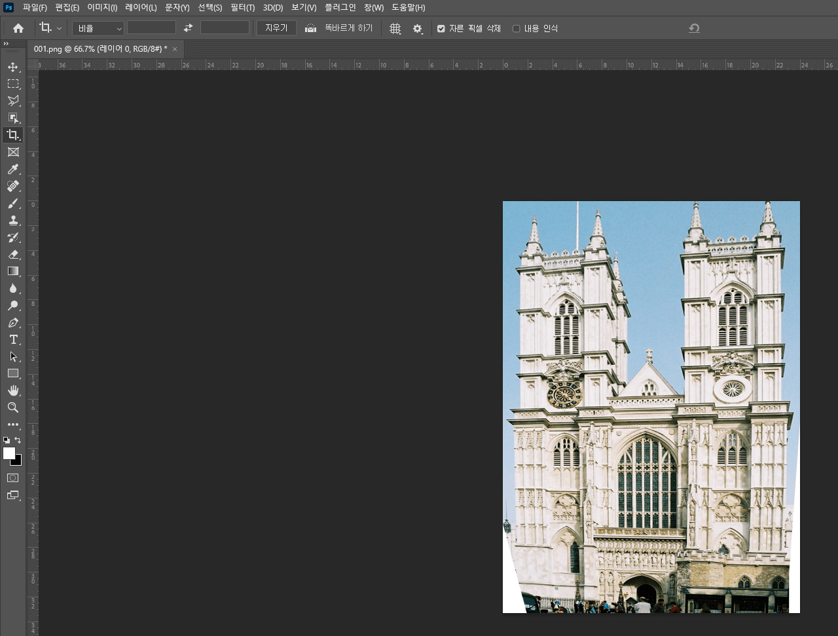
Task: Open the 문자(Y) menu
Action: tap(177, 8)
